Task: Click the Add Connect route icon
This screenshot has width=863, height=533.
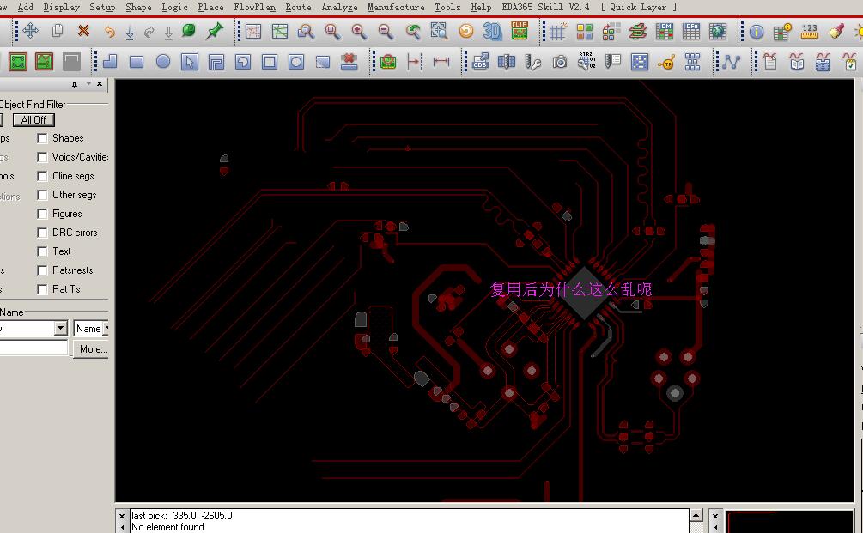Action: [732, 62]
